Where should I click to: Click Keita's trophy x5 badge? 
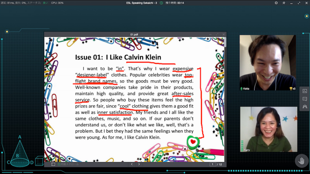pos(293,88)
